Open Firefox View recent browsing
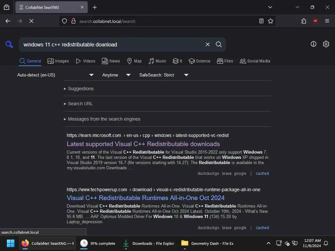 (7, 7)
